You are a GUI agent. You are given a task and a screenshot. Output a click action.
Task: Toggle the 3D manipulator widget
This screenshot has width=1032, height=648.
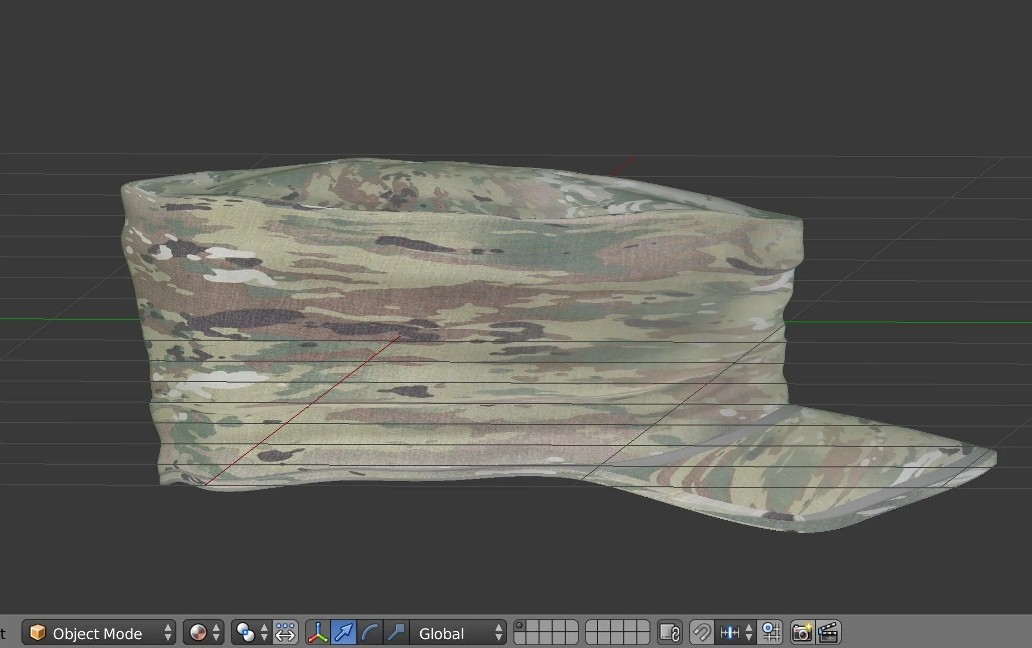click(x=318, y=633)
